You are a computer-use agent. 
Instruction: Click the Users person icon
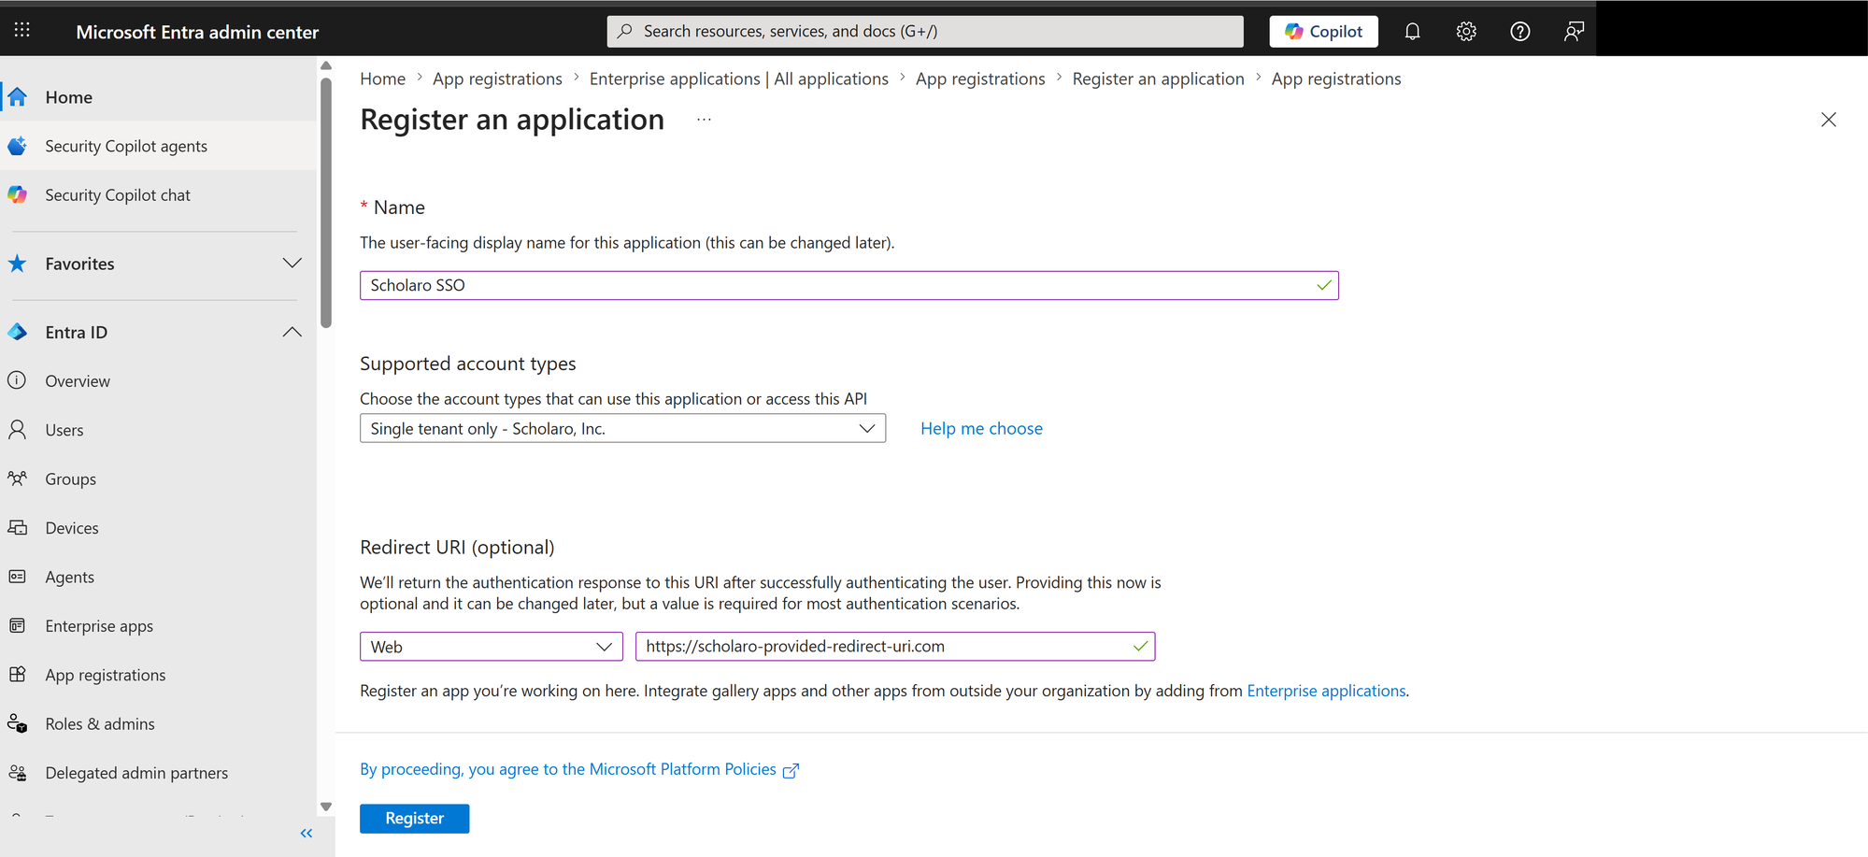tap(18, 430)
